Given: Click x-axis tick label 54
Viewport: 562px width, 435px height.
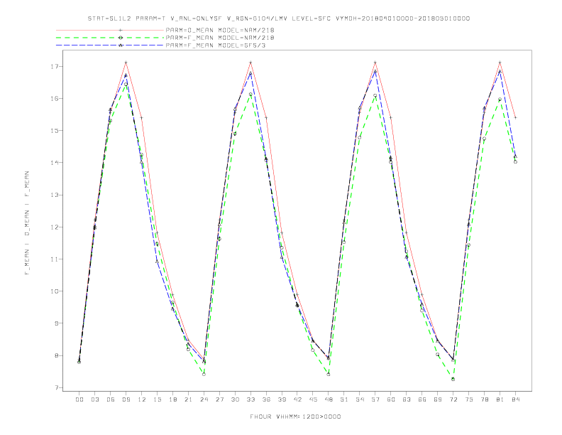Looking at the screenshot, I should click(x=360, y=399).
